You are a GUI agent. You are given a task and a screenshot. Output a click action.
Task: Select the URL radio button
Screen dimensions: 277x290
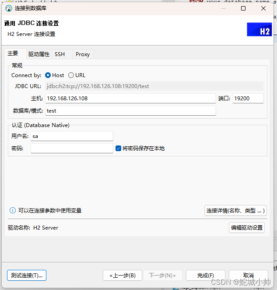point(71,75)
